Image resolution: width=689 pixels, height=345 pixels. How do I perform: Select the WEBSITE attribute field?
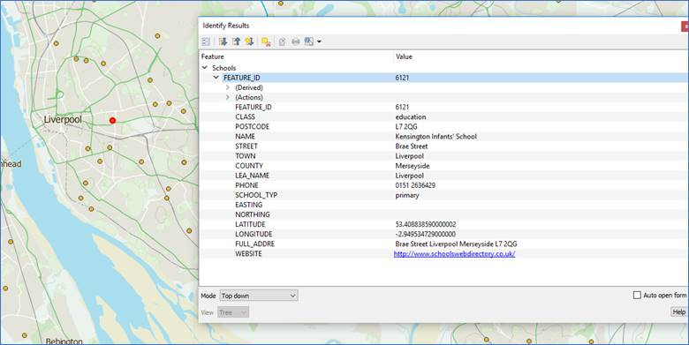[248, 254]
